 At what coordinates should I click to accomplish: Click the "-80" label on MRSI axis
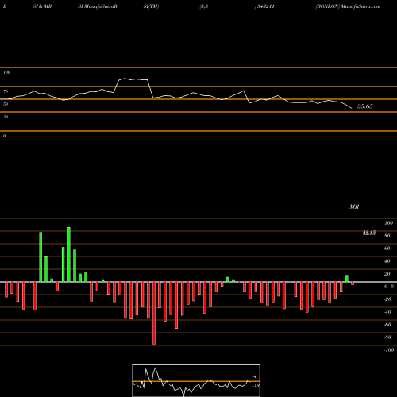(x=387, y=337)
